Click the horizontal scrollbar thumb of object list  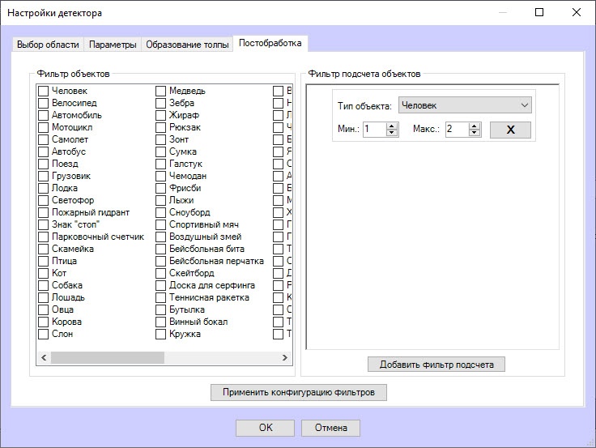click(x=108, y=357)
